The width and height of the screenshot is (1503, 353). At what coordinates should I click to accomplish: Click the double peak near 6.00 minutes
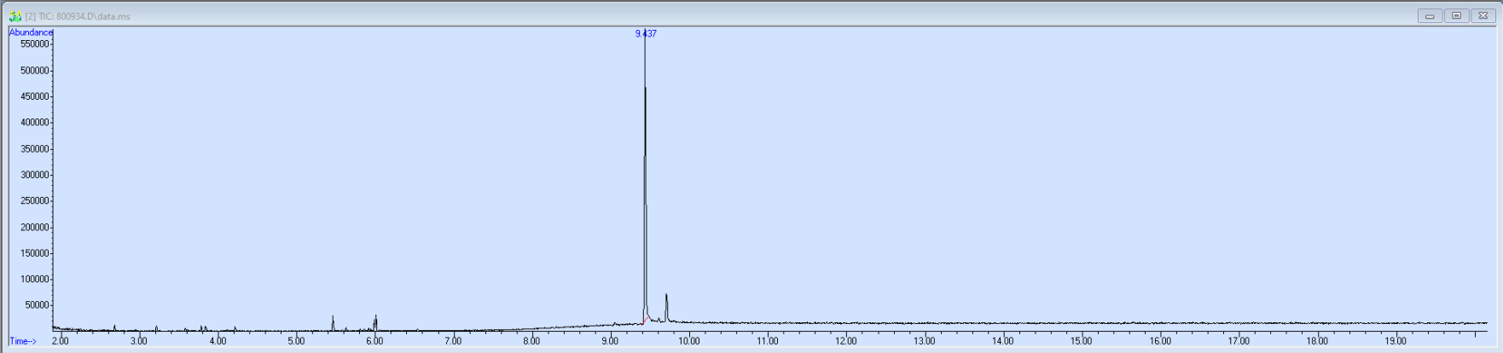pyautogui.click(x=375, y=322)
